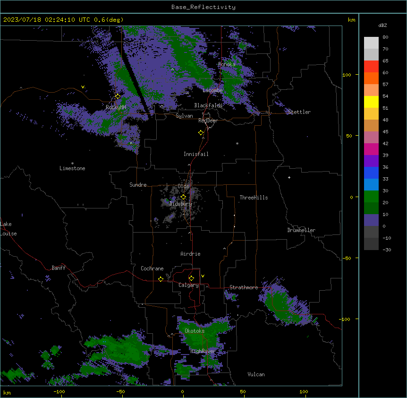Click the green 20 dBZ legend color
Viewport: 407px width, 398px height.
[x=371, y=197]
